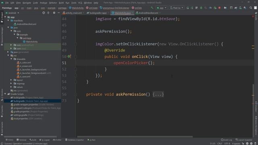Click the Select Opened File target icon
258x145 pixels.
click(x=44, y=13)
